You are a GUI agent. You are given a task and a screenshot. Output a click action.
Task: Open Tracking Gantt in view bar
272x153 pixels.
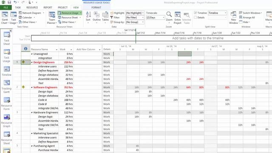[x=7, y=86]
